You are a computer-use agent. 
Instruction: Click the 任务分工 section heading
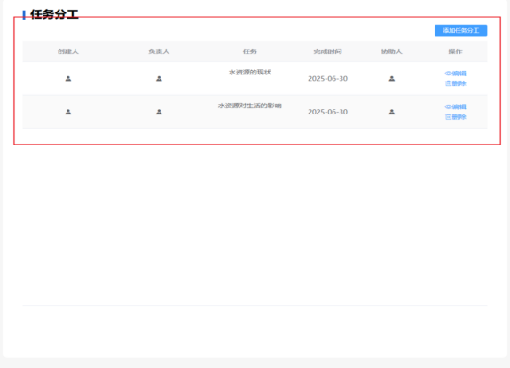click(x=54, y=14)
